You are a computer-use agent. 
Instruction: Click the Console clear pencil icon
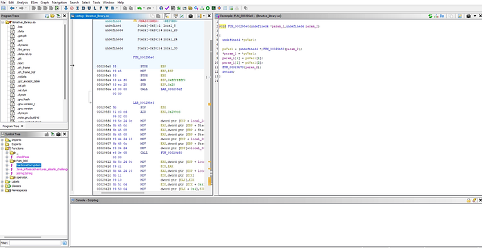click(x=474, y=200)
